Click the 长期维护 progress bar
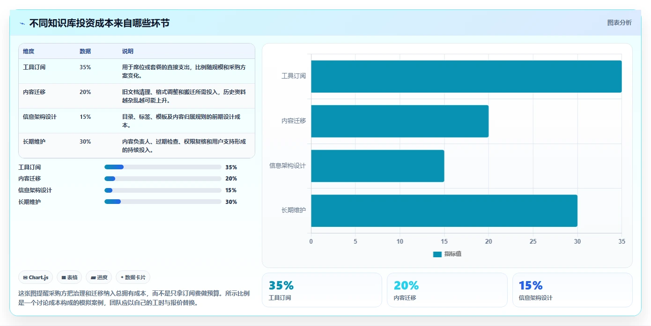The height and width of the screenshot is (326, 651). click(x=163, y=202)
